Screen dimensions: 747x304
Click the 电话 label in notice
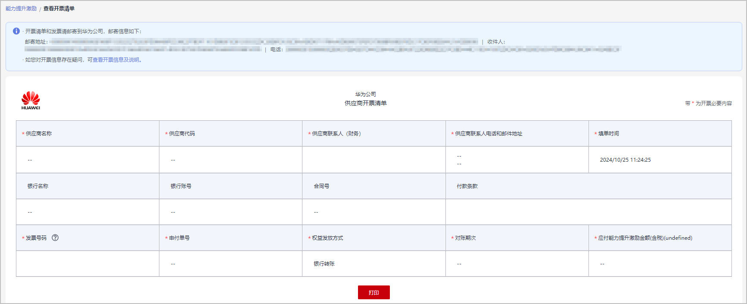click(x=276, y=50)
